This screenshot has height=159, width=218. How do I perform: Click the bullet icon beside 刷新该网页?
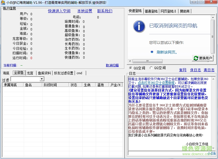pyautogui.click(x=152, y=52)
